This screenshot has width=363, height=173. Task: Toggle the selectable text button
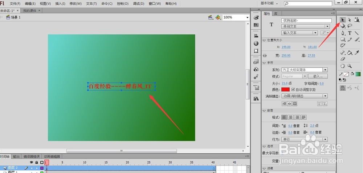tap(284, 104)
